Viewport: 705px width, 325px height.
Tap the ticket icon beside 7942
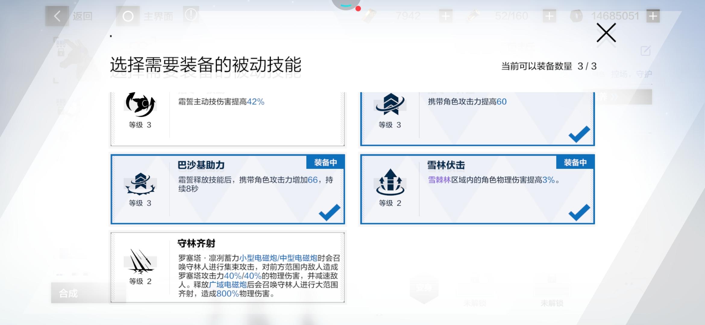click(369, 16)
